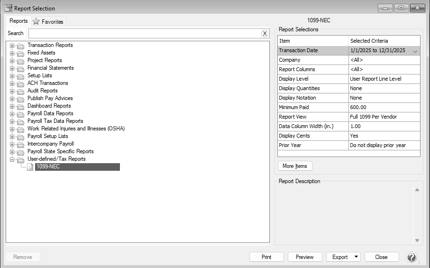Screen dimensions: 430x268
Task: Click the Report Selection window title icon
Action: coord(8,8)
